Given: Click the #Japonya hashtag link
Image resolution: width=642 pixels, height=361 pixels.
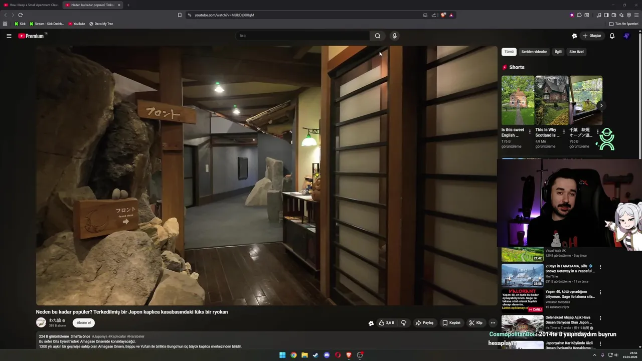Looking at the screenshot, I should [100, 336].
